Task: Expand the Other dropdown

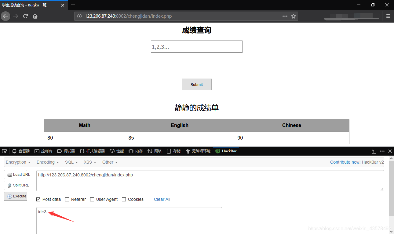Action: (x=110, y=162)
